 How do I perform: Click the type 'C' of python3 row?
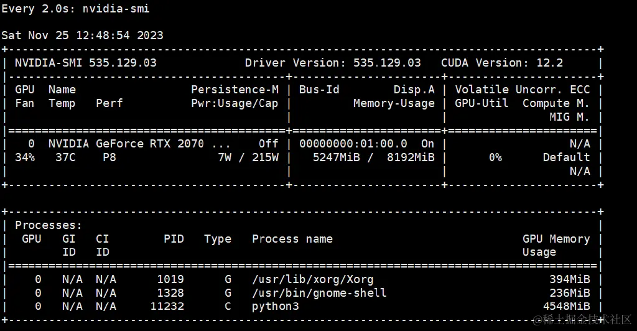[x=228, y=306]
